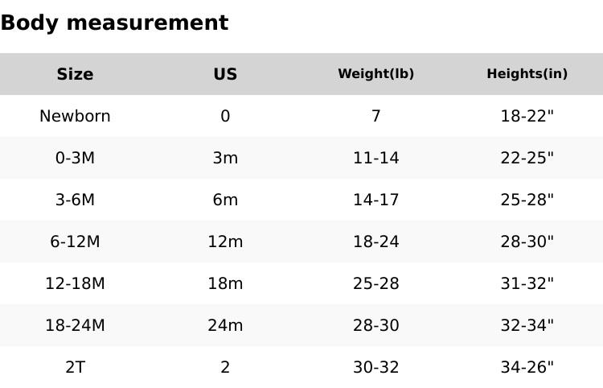The height and width of the screenshot is (388, 603).
Task: Click the 25-28 weight value
Action: click(x=375, y=283)
